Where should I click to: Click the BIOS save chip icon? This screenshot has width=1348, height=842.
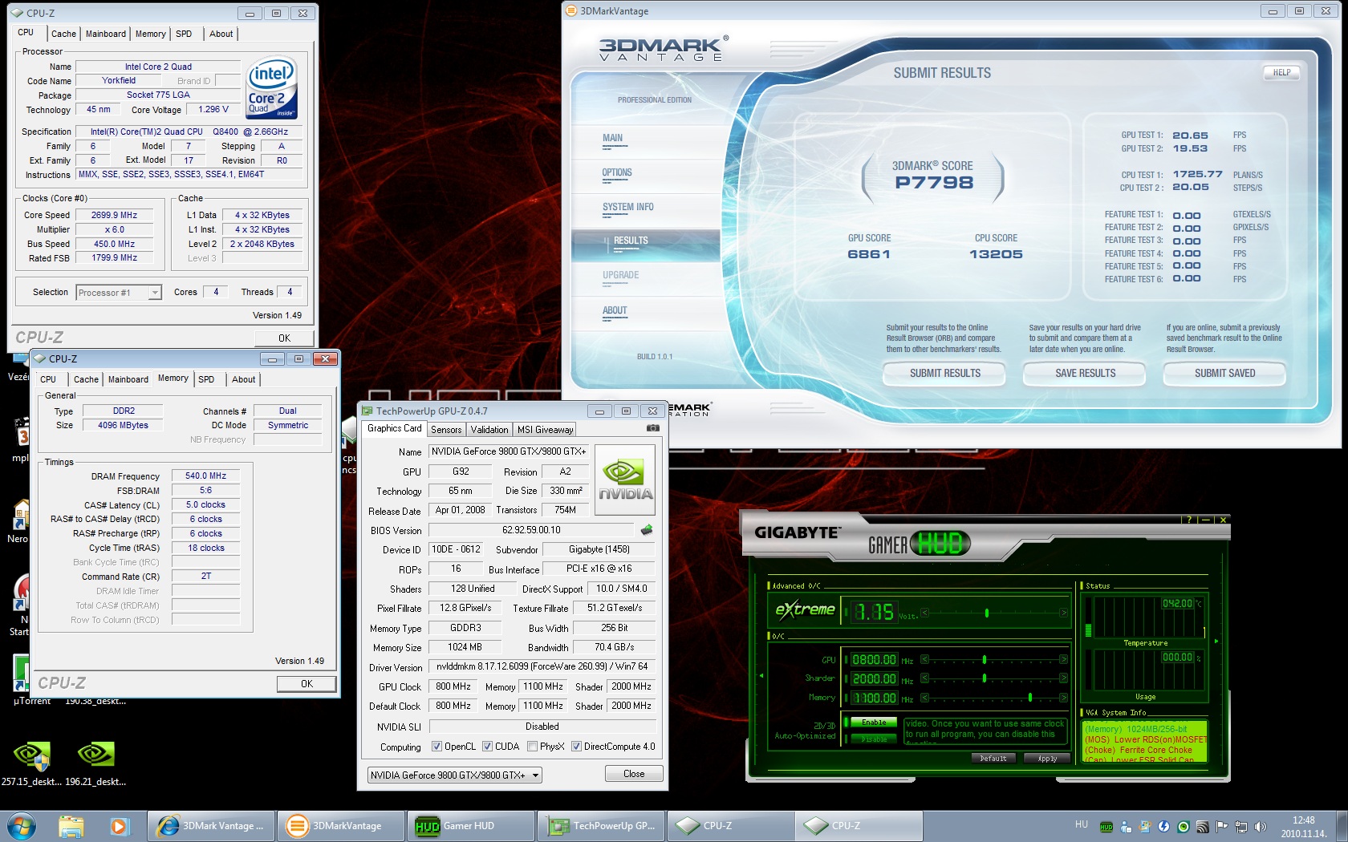[x=647, y=530]
